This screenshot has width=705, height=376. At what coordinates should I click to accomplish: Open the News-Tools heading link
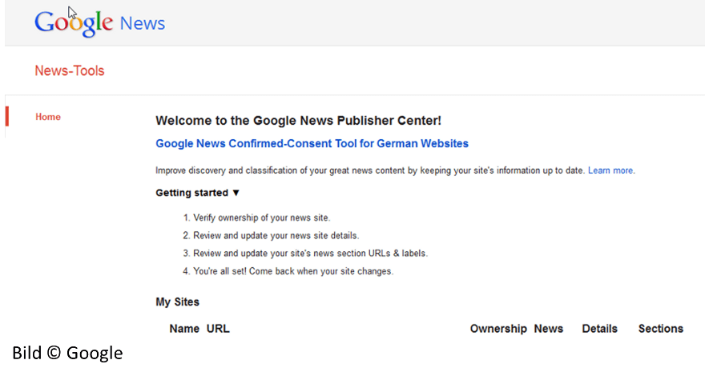coord(70,70)
